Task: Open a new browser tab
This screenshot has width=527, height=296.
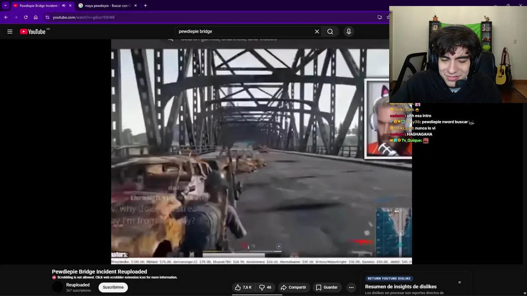Action: pyautogui.click(x=145, y=6)
